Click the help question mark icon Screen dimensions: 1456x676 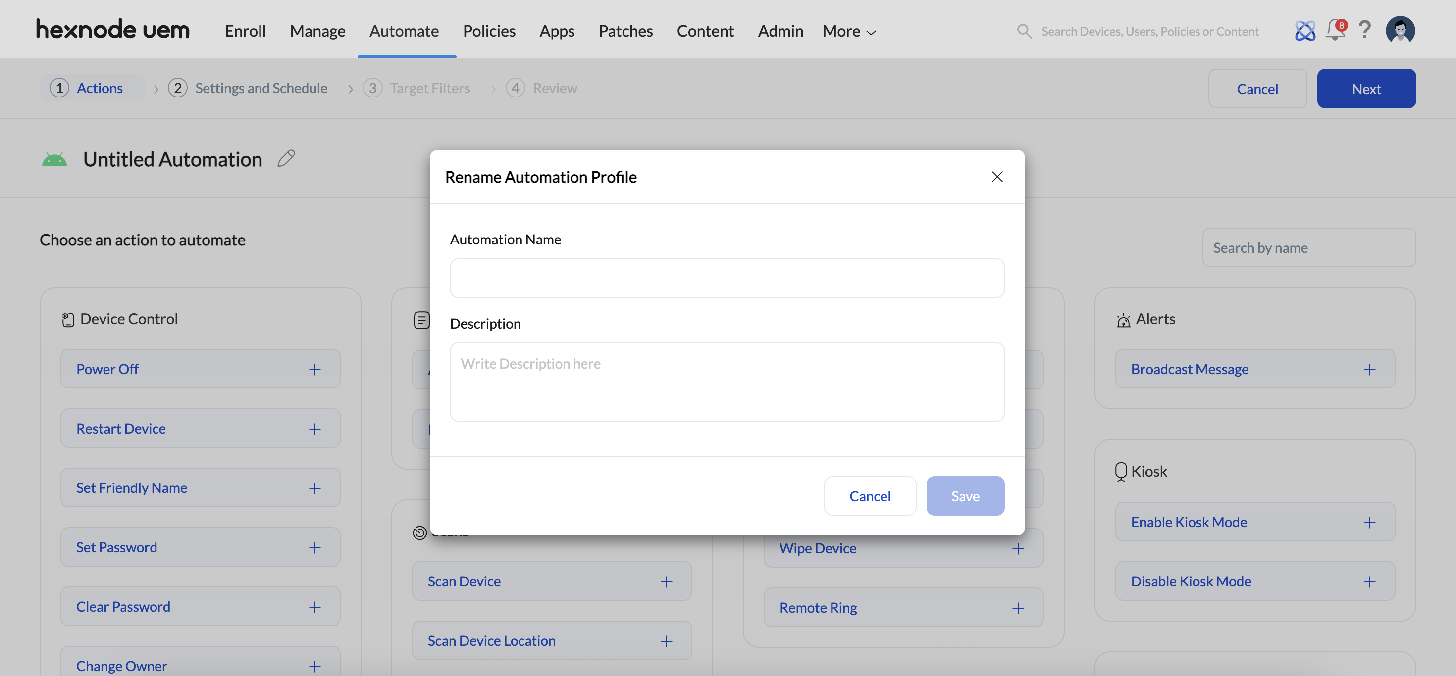click(1364, 30)
